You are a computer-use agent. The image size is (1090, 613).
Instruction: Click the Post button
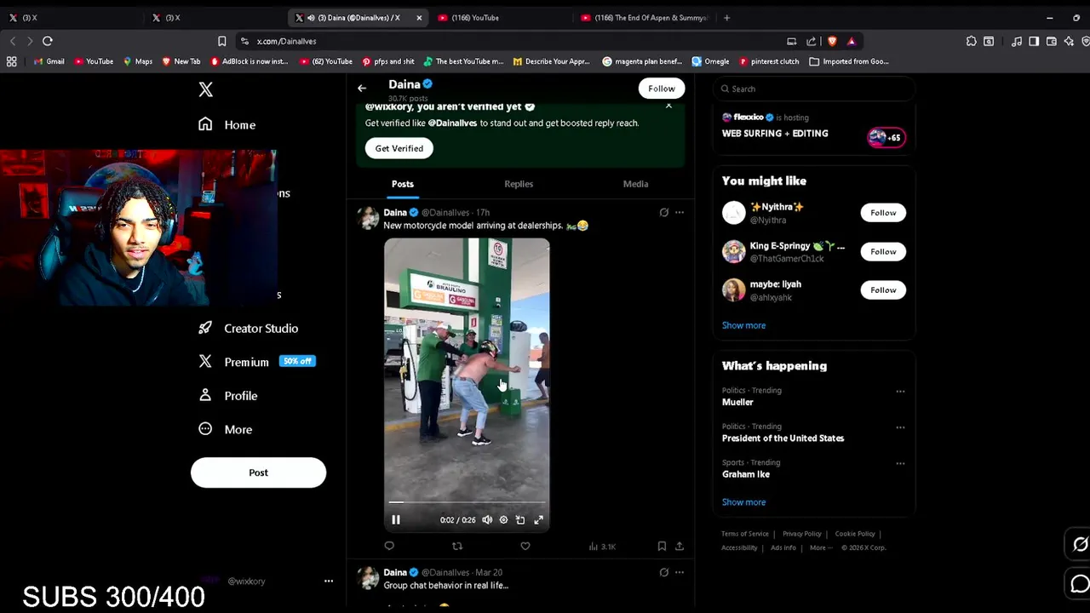(258, 473)
